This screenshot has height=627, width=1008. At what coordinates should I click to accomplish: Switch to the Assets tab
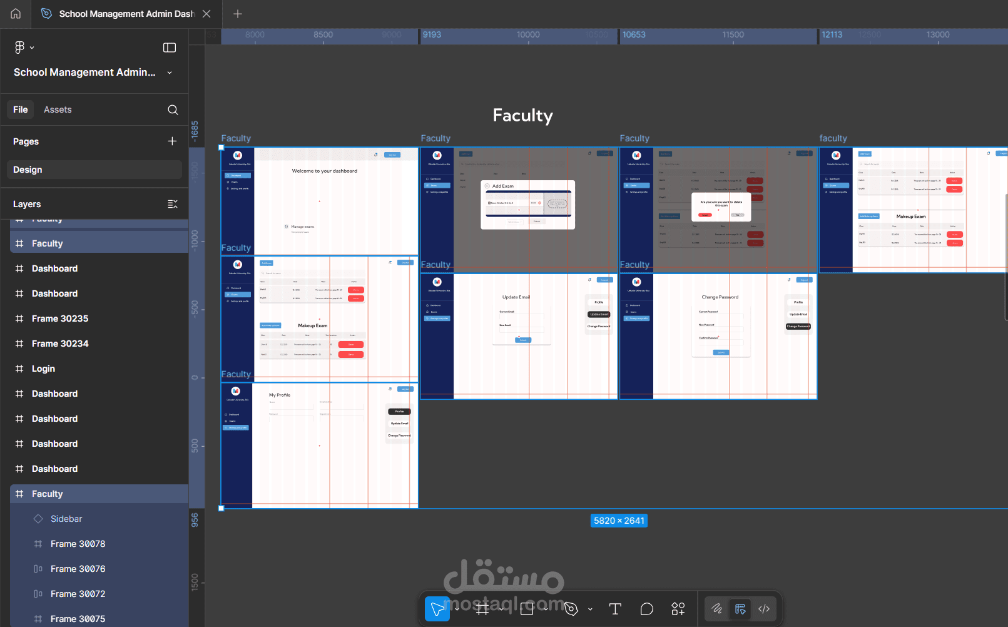(58, 110)
